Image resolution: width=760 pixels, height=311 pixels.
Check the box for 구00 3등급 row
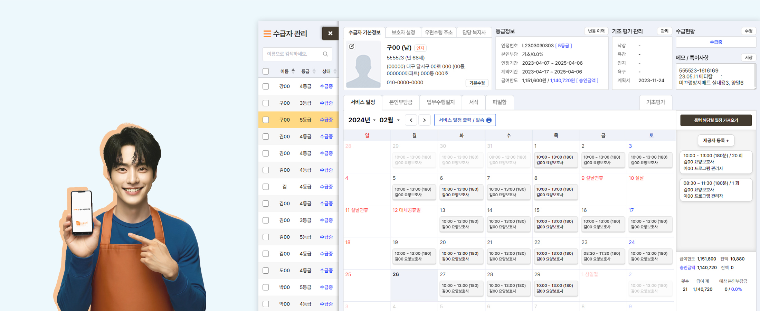266,103
